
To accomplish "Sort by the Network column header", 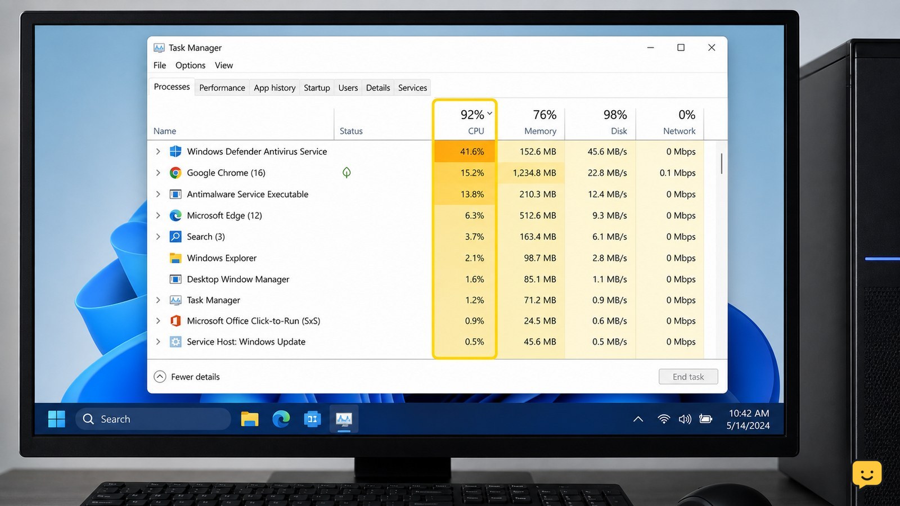I will tap(670, 121).
